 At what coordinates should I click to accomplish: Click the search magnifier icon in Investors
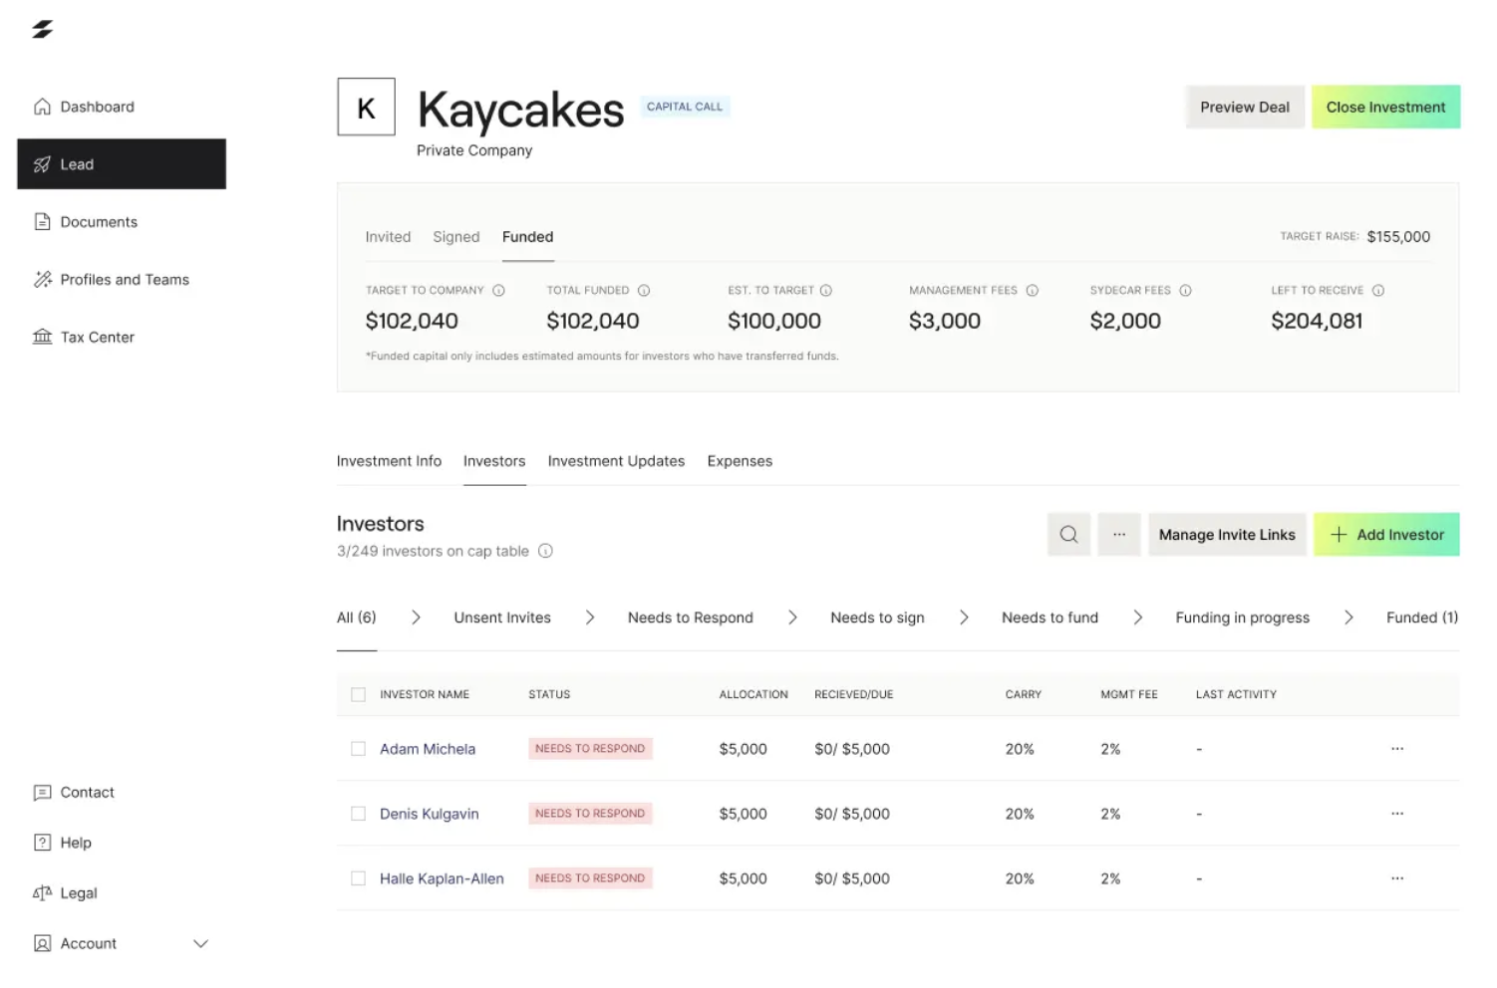click(x=1068, y=535)
